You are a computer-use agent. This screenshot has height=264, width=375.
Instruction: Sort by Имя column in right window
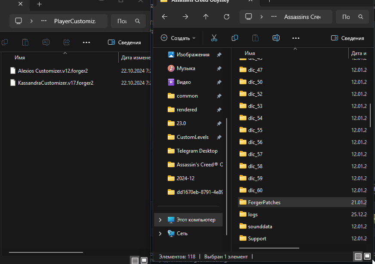(250, 53)
